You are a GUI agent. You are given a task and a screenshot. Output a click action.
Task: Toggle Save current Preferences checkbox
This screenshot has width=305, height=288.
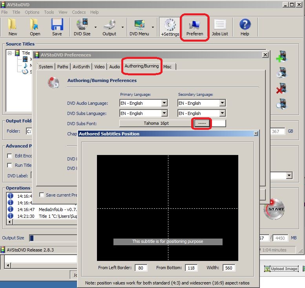point(42,195)
